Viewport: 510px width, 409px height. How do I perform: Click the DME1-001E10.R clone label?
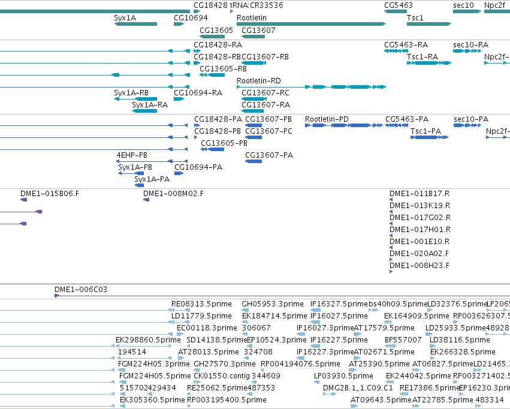[x=420, y=242]
